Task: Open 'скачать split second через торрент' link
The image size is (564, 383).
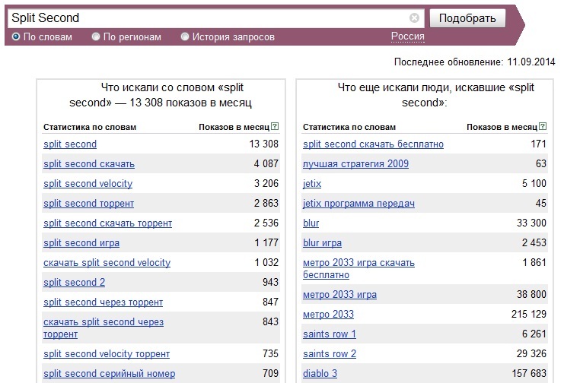Action: point(104,328)
